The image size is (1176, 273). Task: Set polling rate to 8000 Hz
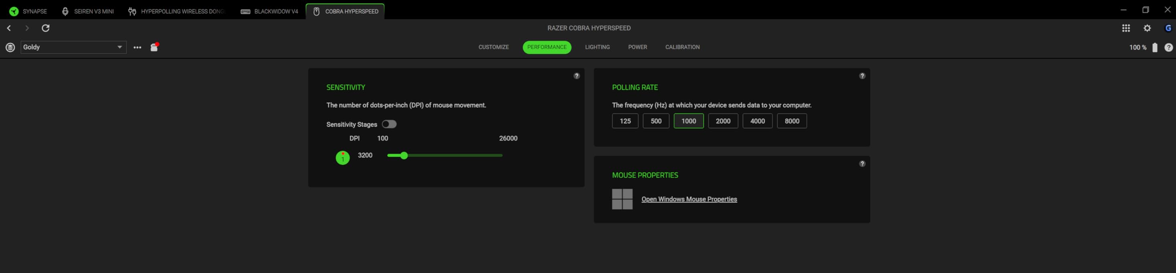tap(792, 121)
